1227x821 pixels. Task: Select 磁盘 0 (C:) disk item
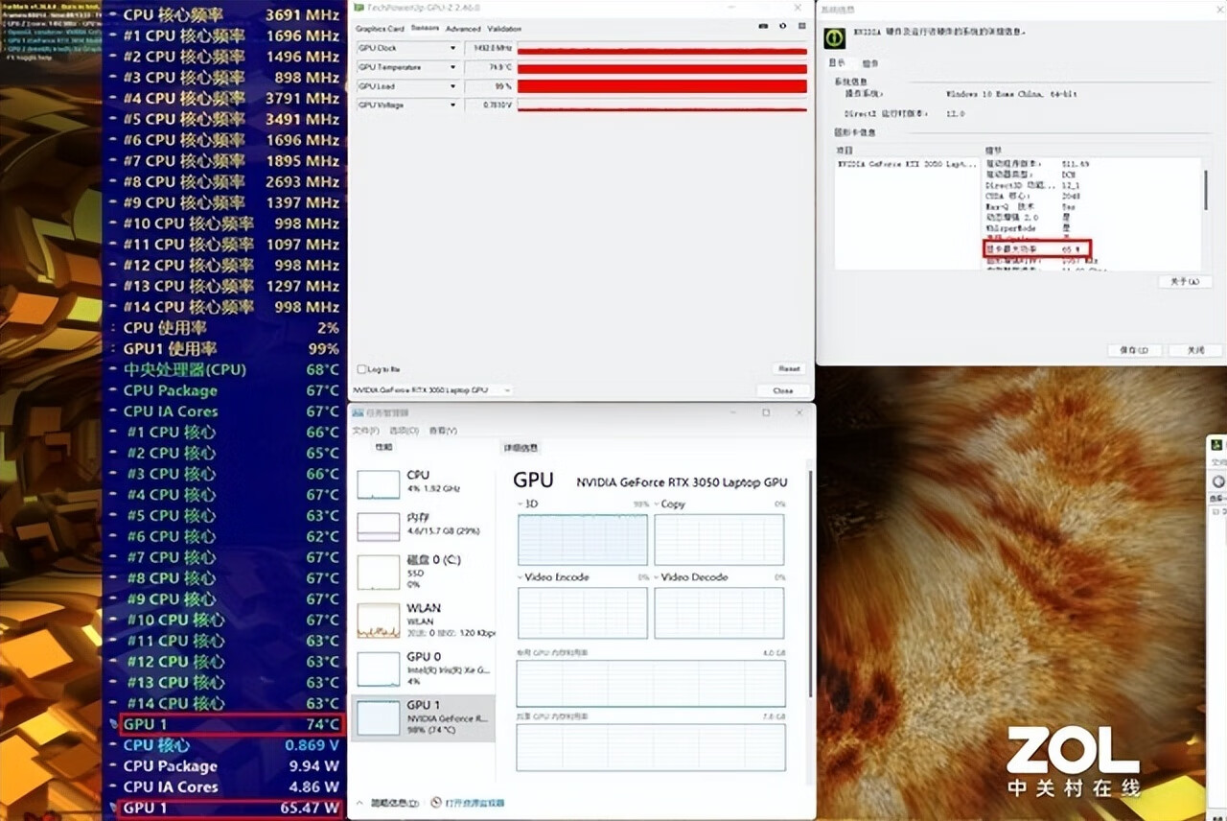tap(424, 571)
